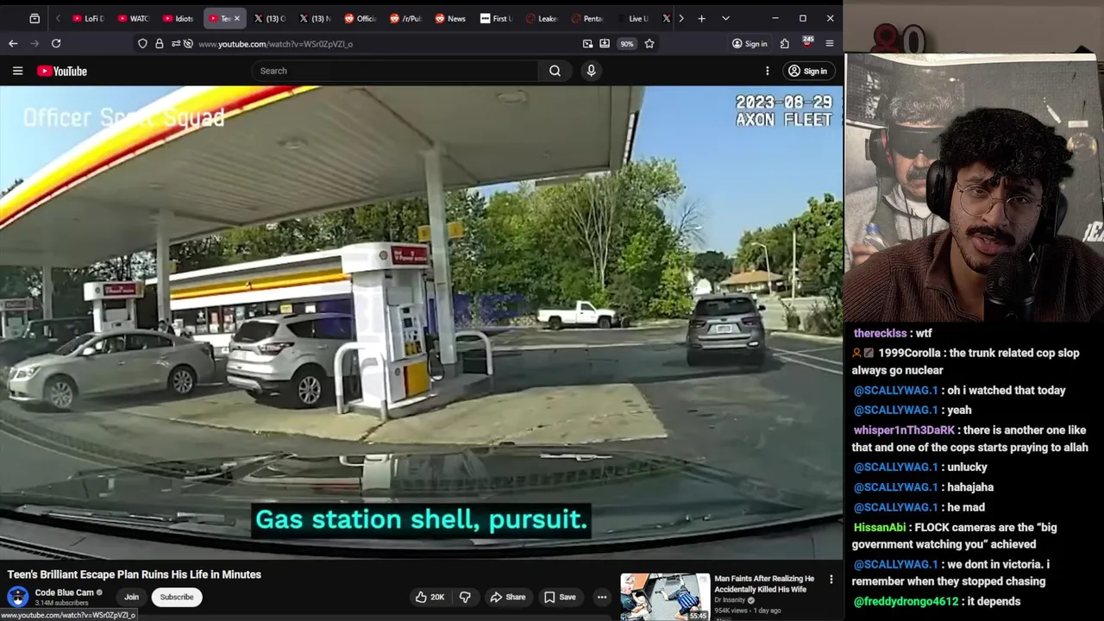Switch to the /r/Pub tab
The width and height of the screenshot is (1104, 621).
click(x=405, y=18)
